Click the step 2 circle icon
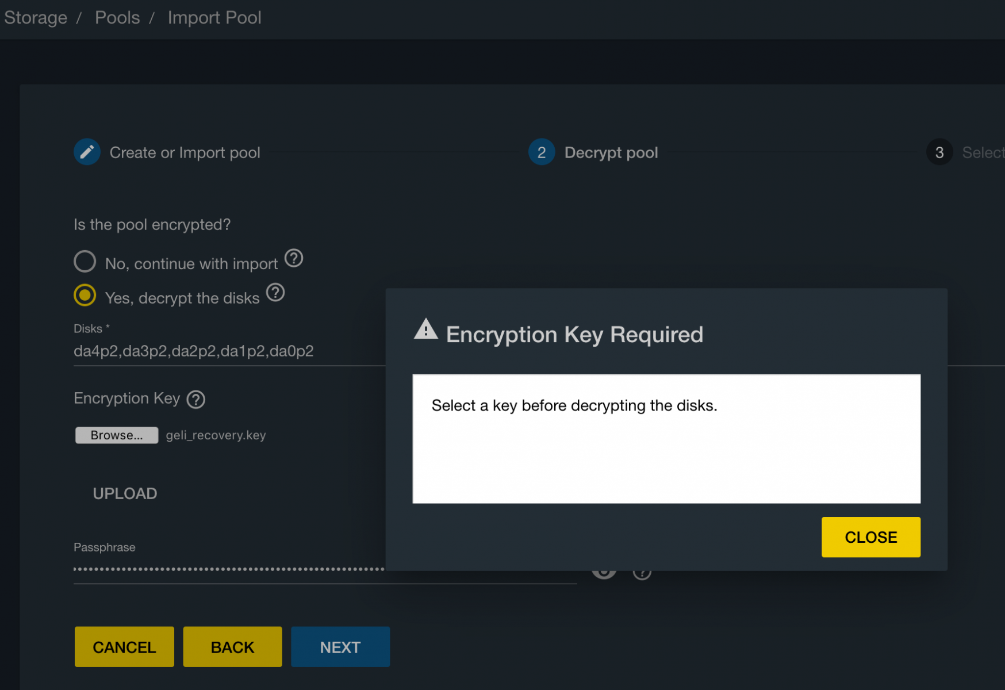The height and width of the screenshot is (690, 1005). click(541, 152)
